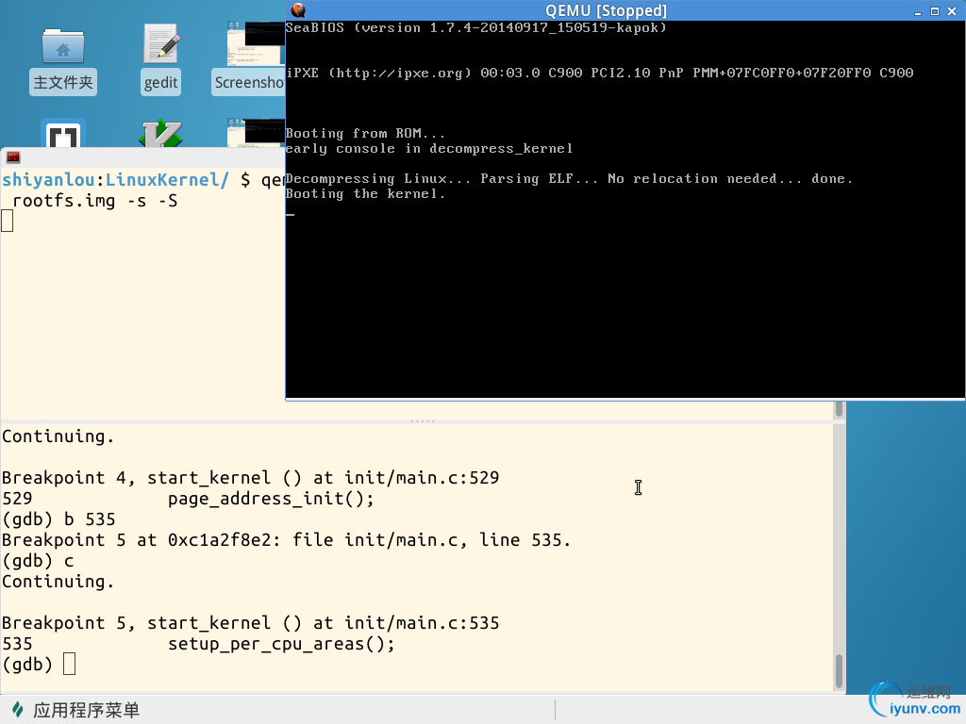Click 'early console in decompress_kernel' text
966x724 pixels.
(x=429, y=148)
